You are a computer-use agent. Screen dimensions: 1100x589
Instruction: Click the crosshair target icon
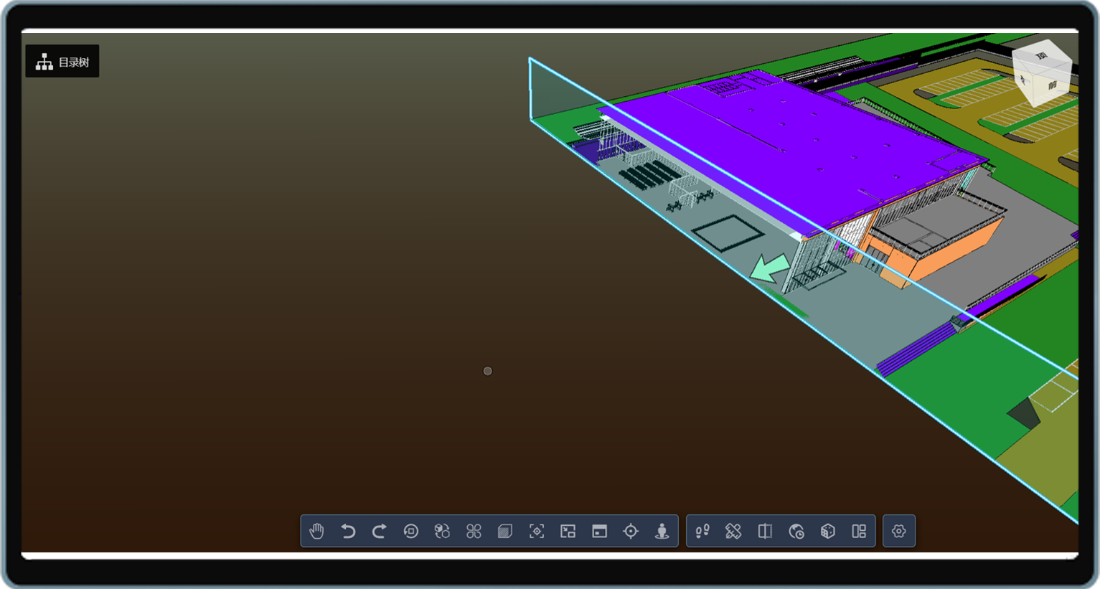pyautogui.click(x=631, y=531)
